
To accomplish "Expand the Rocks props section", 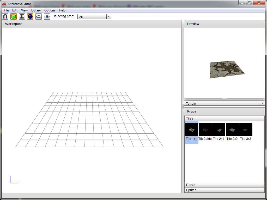I will (224, 185).
